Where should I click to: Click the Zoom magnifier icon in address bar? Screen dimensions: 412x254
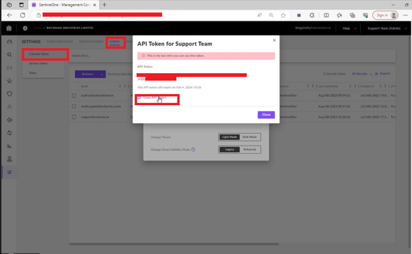tap(271, 15)
